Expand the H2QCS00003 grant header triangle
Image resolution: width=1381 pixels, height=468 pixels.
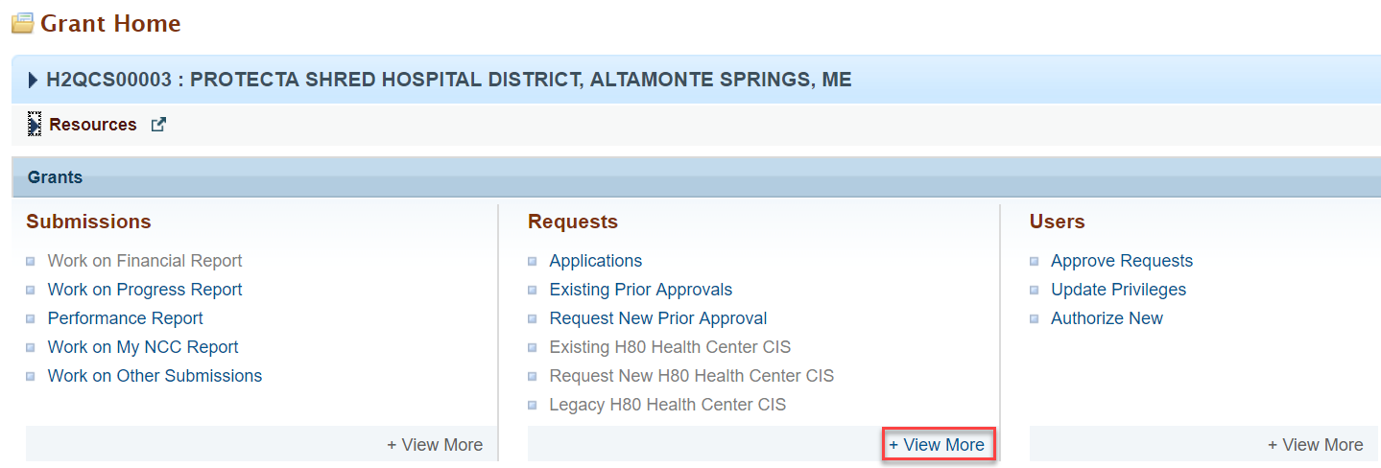point(33,81)
